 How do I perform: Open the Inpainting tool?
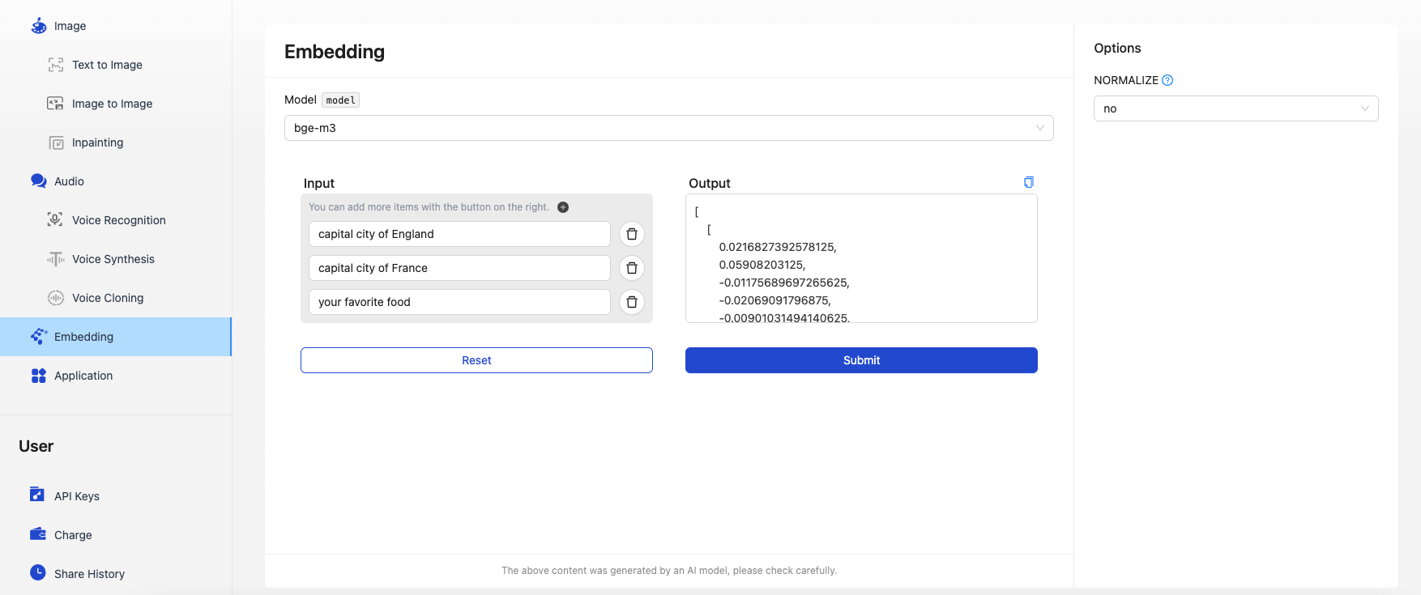[x=97, y=142]
